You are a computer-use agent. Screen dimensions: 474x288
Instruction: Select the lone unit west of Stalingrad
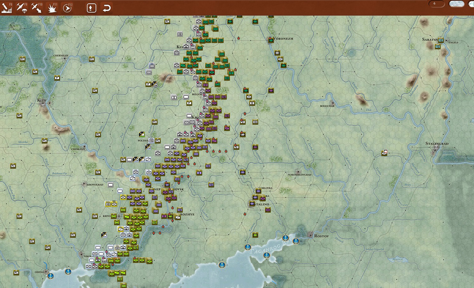pyautogui.click(x=384, y=153)
